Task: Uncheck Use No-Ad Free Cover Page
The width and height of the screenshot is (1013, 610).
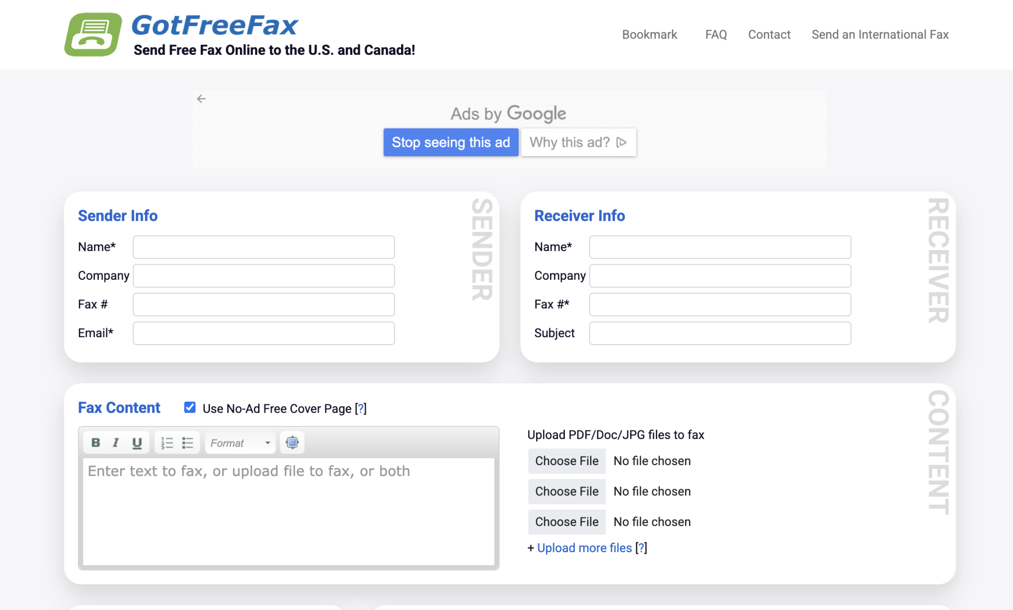Action: point(190,407)
